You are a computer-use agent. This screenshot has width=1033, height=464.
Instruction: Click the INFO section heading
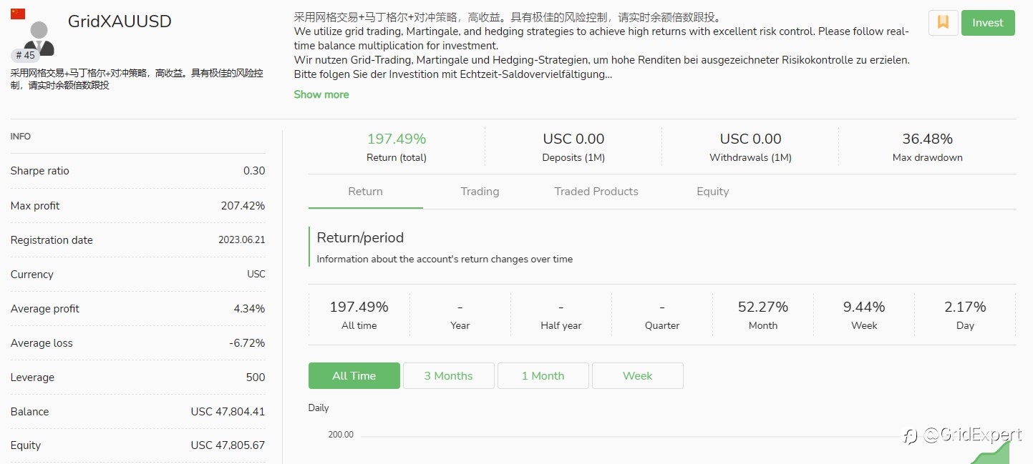tap(21, 137)
